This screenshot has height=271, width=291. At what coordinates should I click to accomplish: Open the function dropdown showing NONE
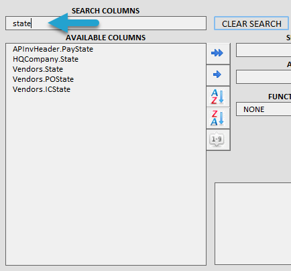tap(264, 109)
